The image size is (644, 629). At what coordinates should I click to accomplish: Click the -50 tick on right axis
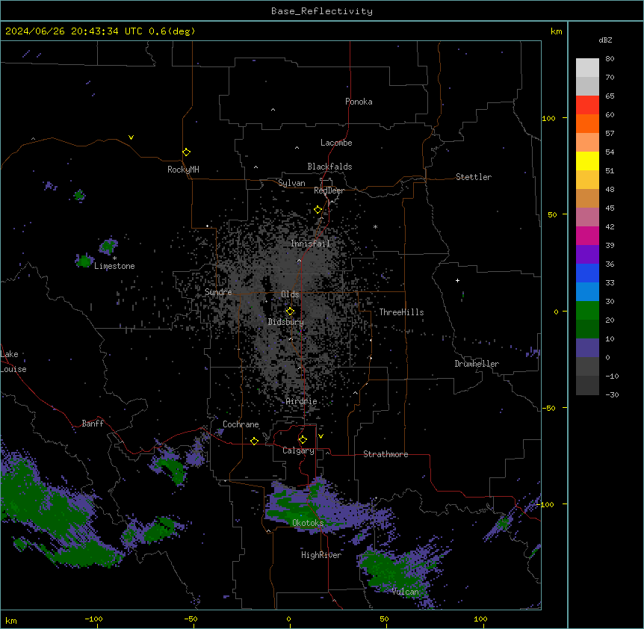[x=548, y=408]
